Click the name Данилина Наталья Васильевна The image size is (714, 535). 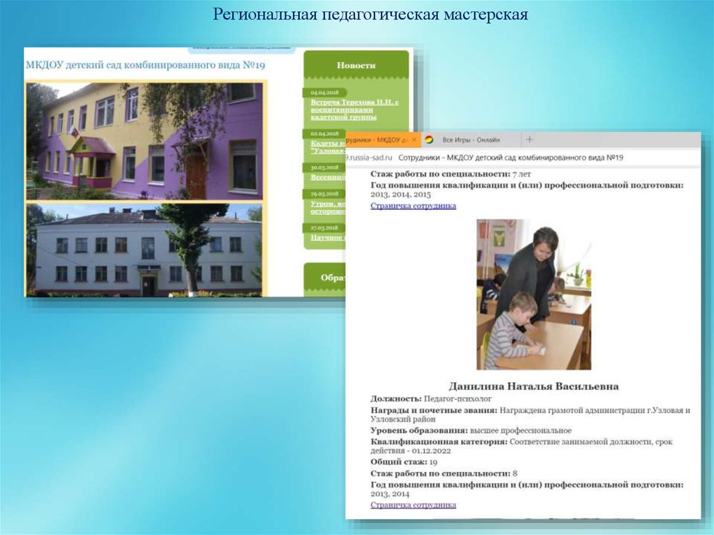(x=533, y=386)
